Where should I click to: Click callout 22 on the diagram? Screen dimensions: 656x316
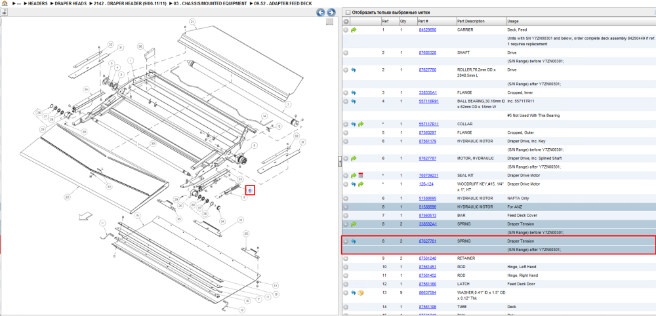(68, 197)
